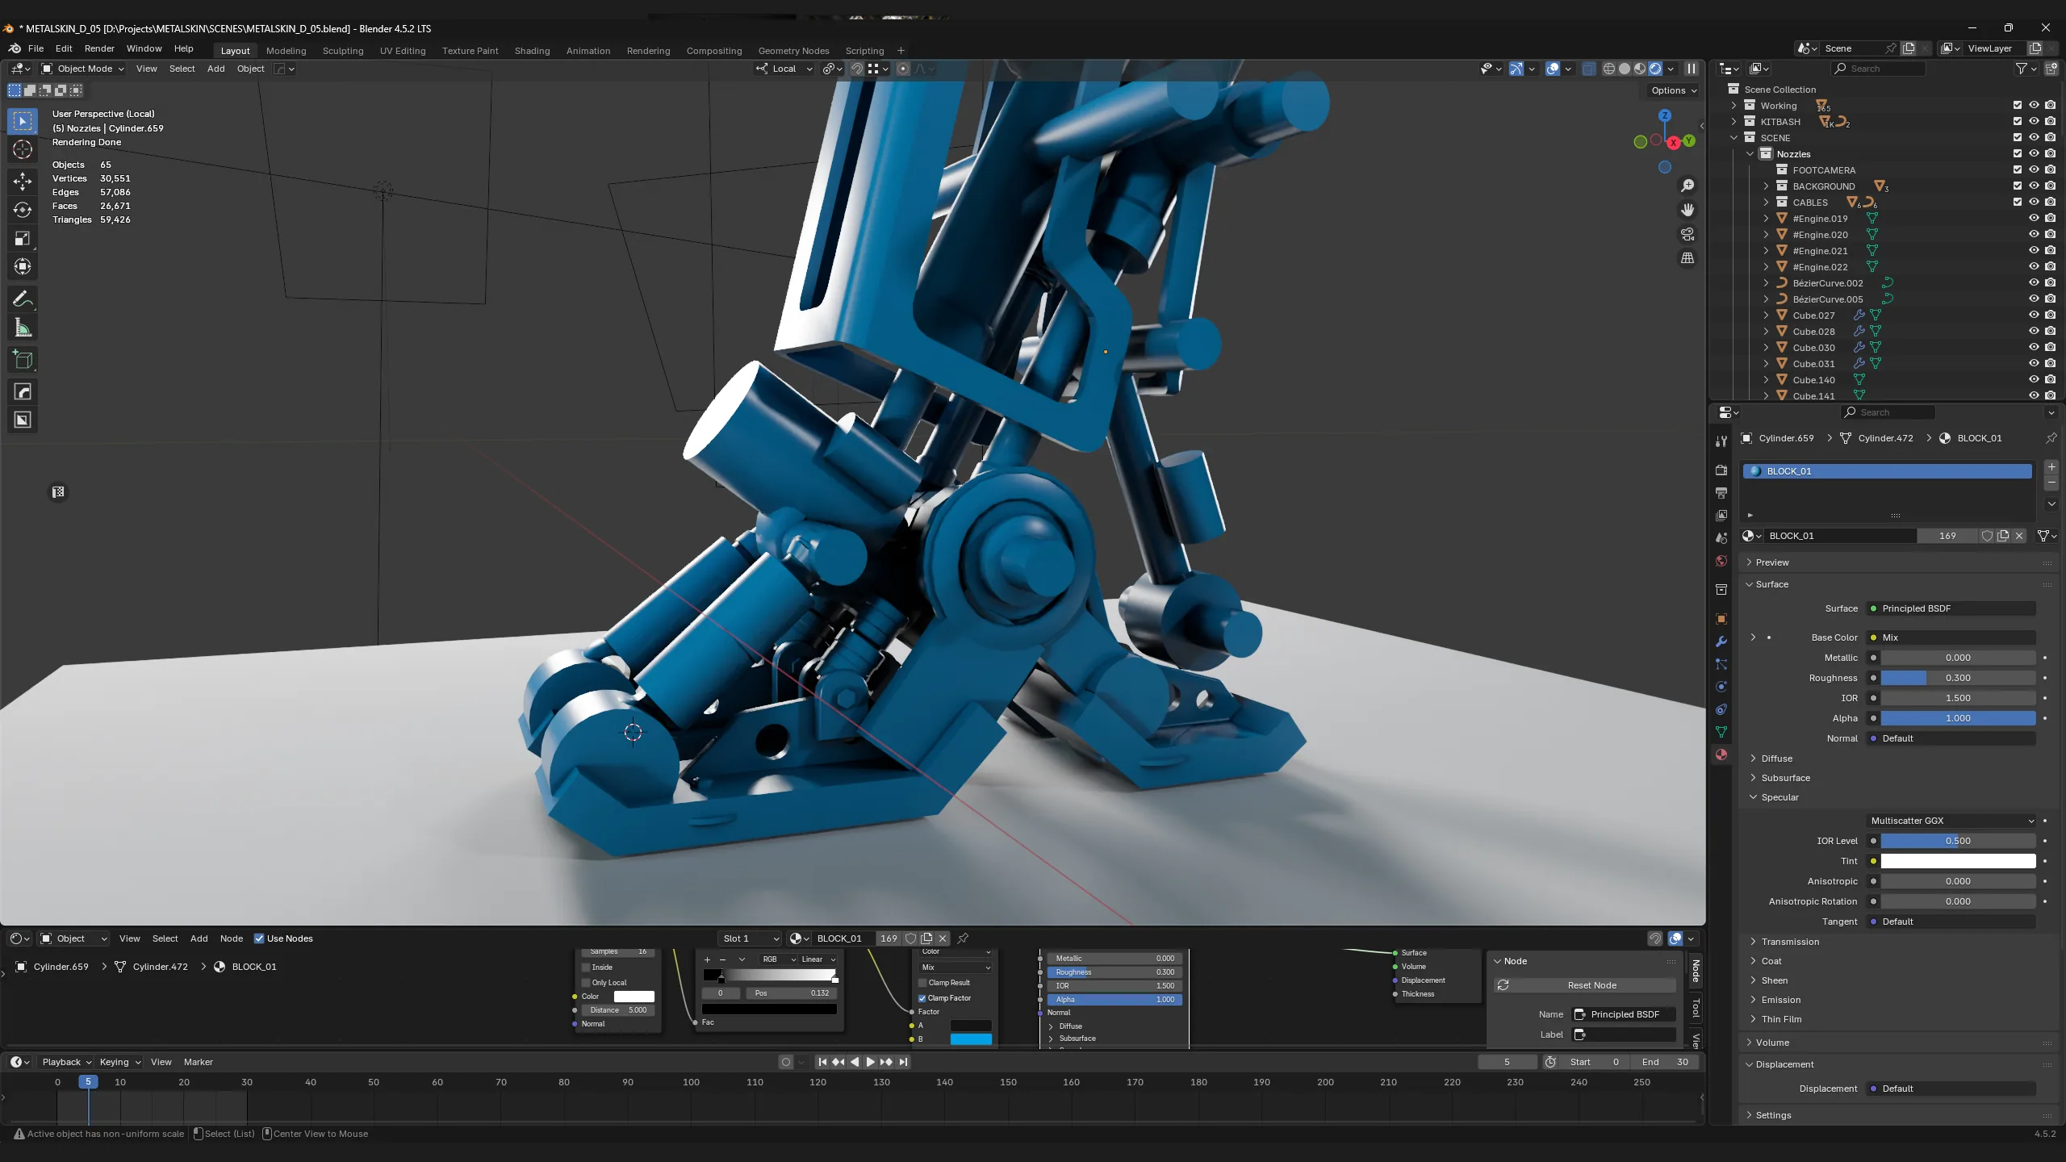The width and height of the screenshot is (2066, 1162).
Task: Disable the Use Nodes checkbox
Action: point(259,938)
